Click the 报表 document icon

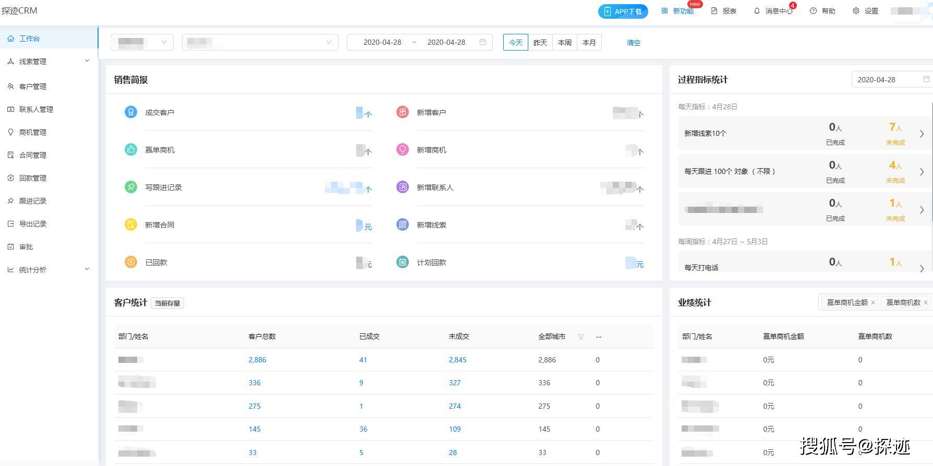(714, 11)
